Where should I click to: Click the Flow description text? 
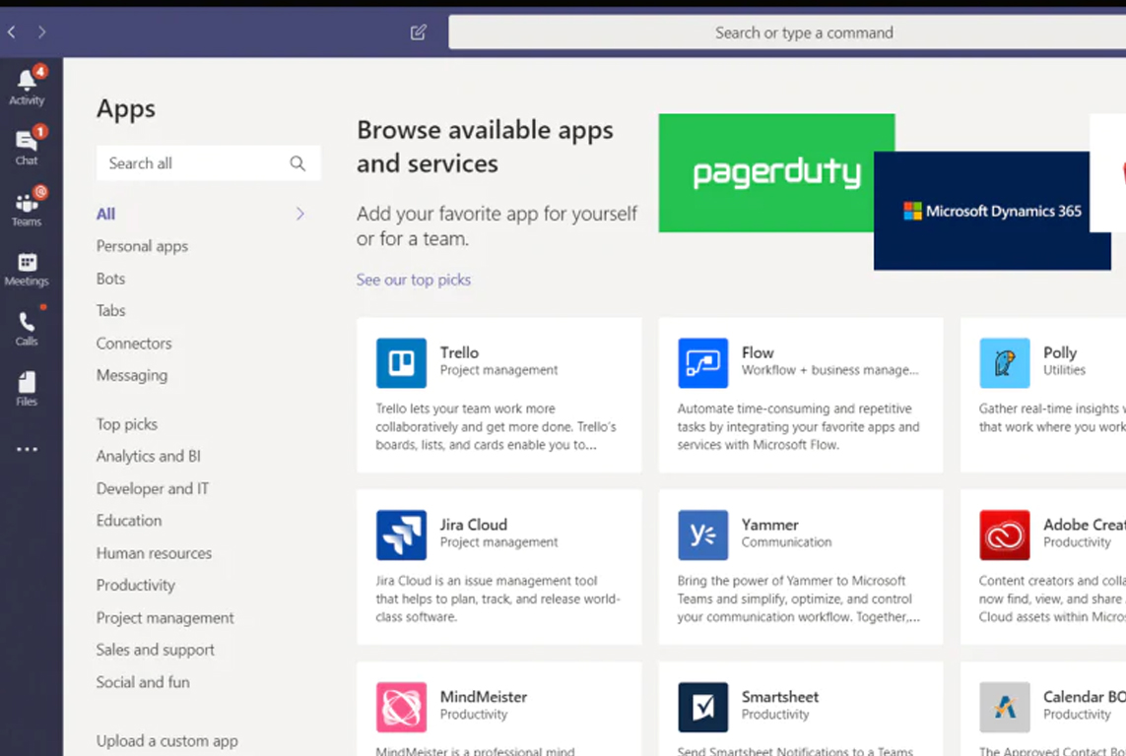click(x=799, y=427)
